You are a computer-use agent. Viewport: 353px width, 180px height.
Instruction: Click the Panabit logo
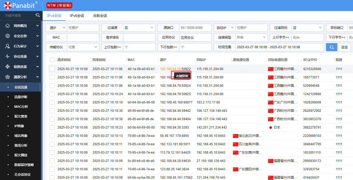click(21, 5)
